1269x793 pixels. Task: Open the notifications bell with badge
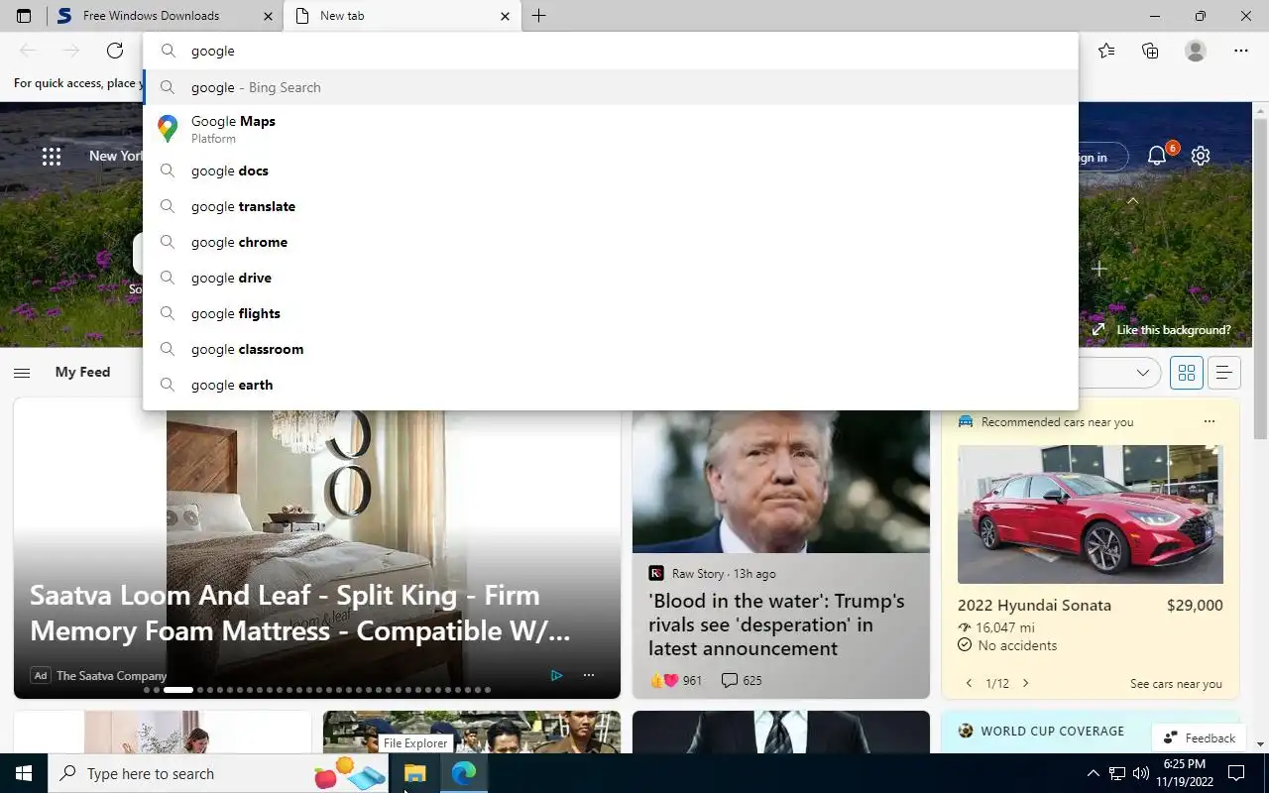[x=1159, y=155]
